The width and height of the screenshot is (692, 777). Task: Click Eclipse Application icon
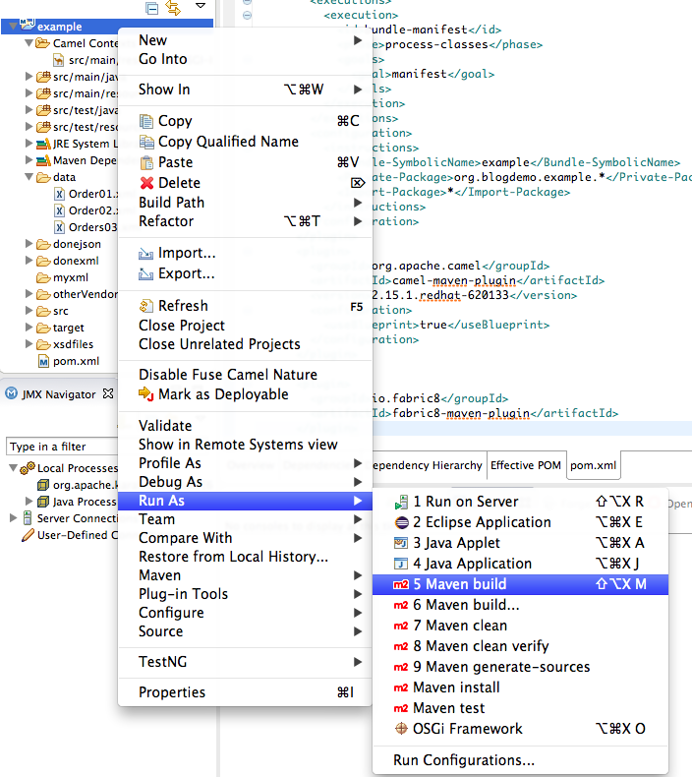pos(401,522)
